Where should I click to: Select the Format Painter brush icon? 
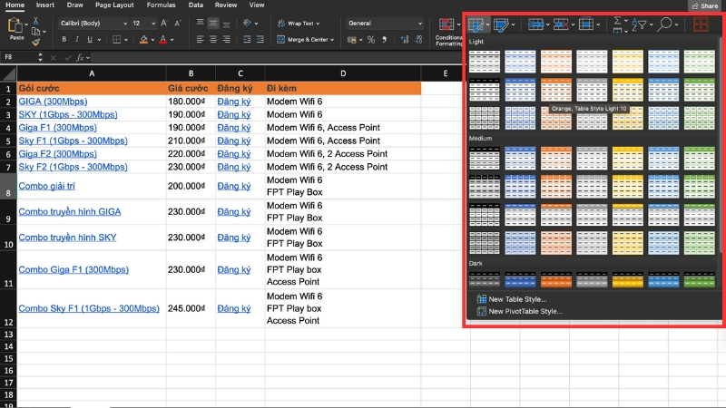pyautogui.click(x=35, y=41)
